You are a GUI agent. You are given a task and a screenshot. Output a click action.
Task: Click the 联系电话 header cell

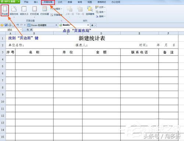tap(139, 52)
